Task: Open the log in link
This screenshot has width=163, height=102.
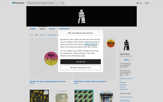Action: pyautogui.click(x=147, y=3)
